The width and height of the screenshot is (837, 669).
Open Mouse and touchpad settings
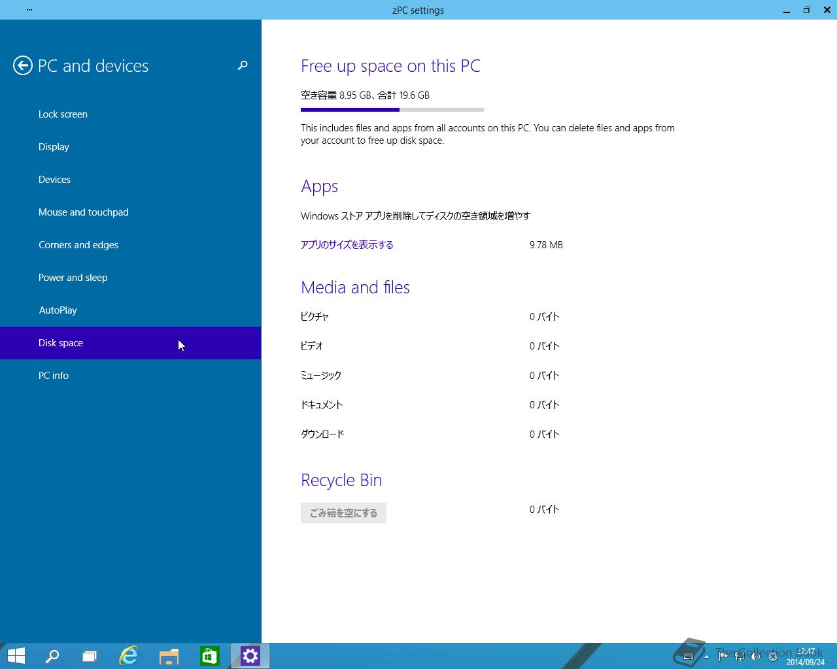(x=131, y=212)
